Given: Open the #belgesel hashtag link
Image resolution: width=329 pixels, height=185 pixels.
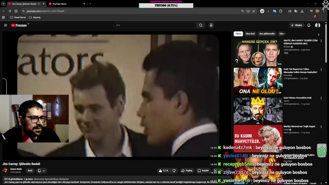Looking at the screenshot, I should coord(64,179).
